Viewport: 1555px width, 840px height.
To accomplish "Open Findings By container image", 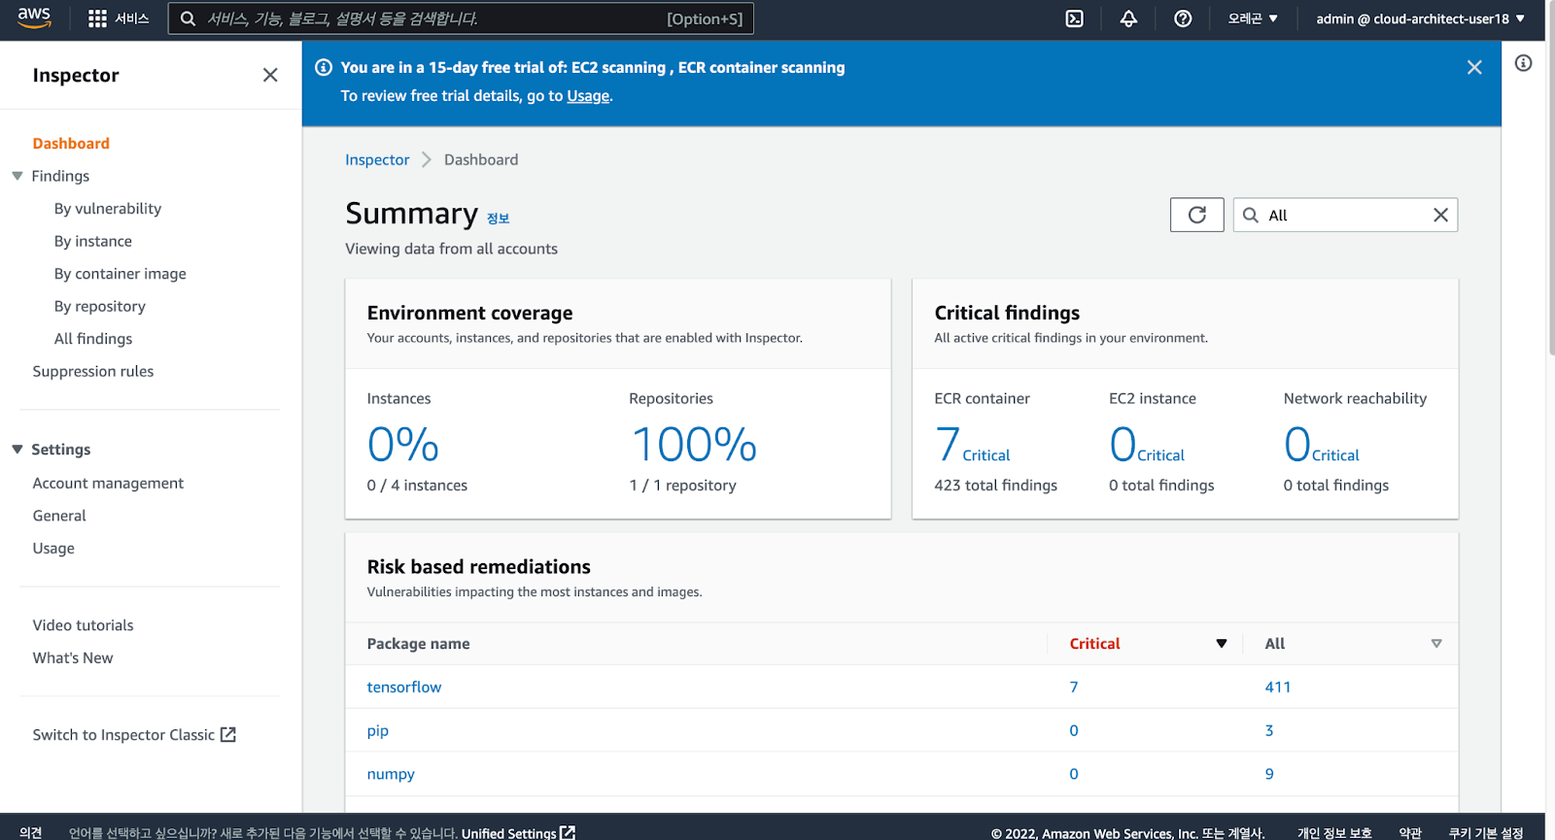I will tap(121, 274).
